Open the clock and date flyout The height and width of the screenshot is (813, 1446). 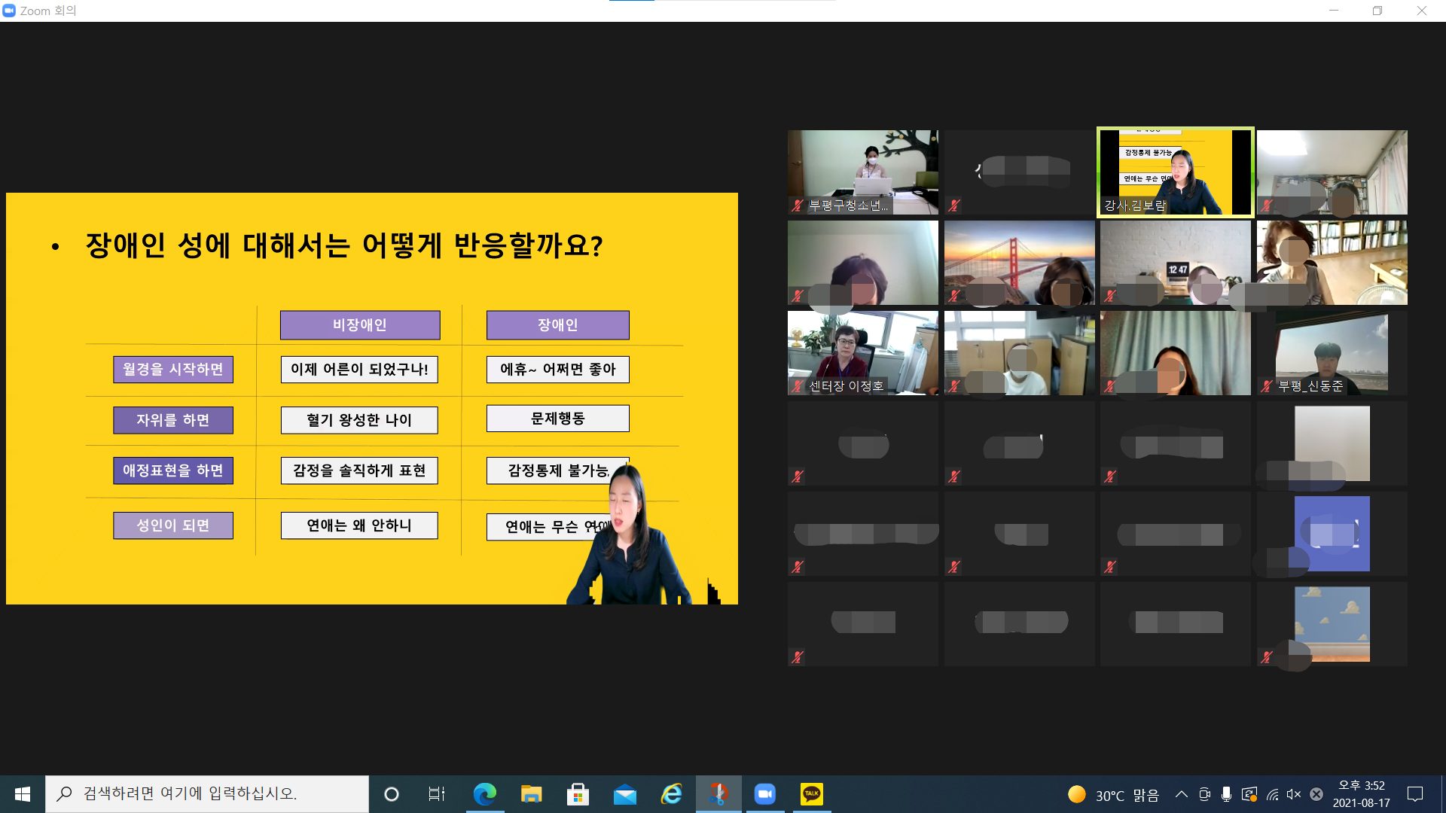click(x=1361, y=794)
